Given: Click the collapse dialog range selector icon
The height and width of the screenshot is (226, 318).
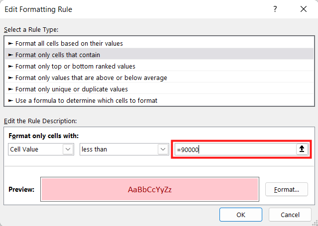Looking at the screenshot, I should (302, 149).
